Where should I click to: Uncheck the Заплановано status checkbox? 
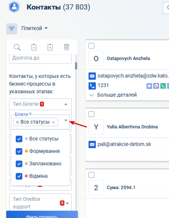point(19,164)
